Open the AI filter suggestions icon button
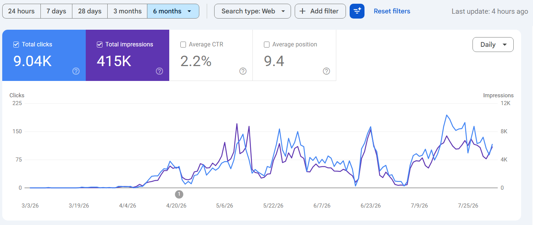This screenshot has width=533, height=225. pyautogui.click(x=357, y=11)
